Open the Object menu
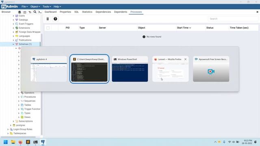The image size is (260, 146). pos(35,6)
